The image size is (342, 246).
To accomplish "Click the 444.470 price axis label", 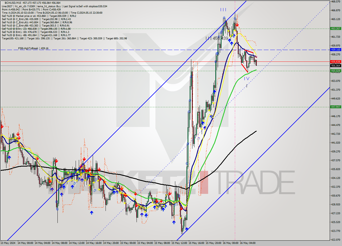I will (335, 125).
